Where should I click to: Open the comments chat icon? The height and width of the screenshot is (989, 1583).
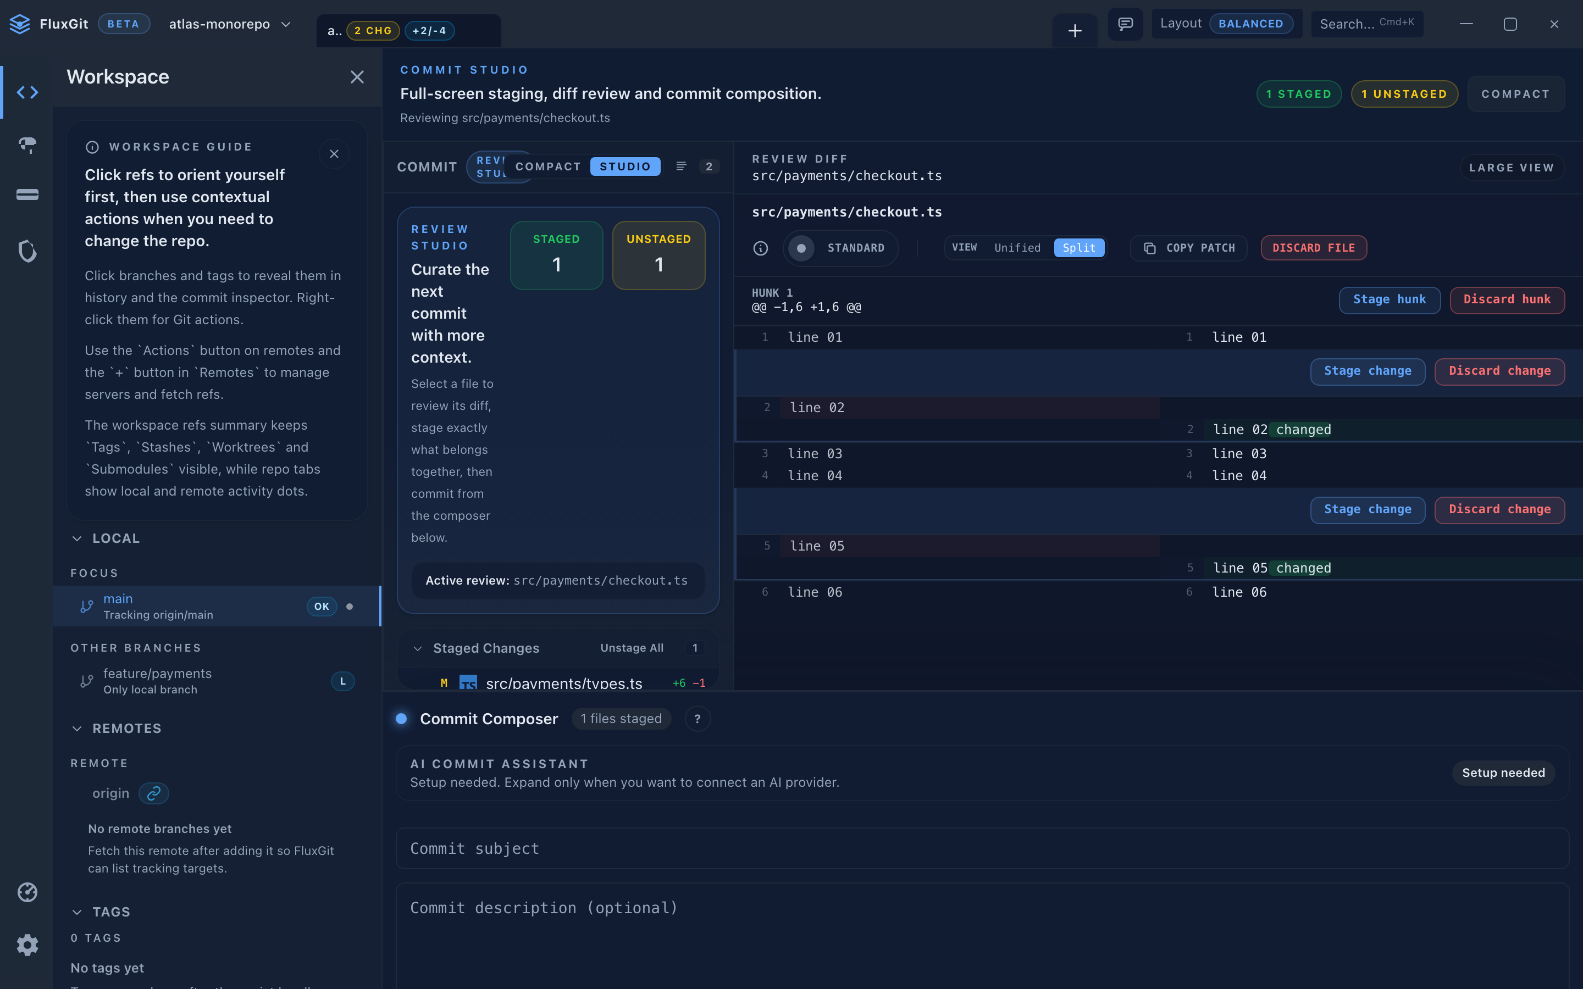[1125, 24]
